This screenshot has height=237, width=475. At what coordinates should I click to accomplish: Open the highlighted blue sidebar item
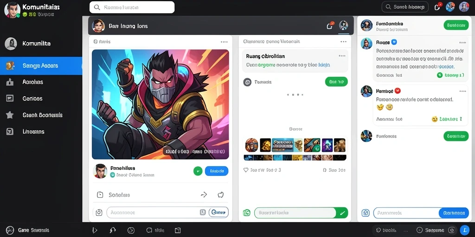point(41,66)
